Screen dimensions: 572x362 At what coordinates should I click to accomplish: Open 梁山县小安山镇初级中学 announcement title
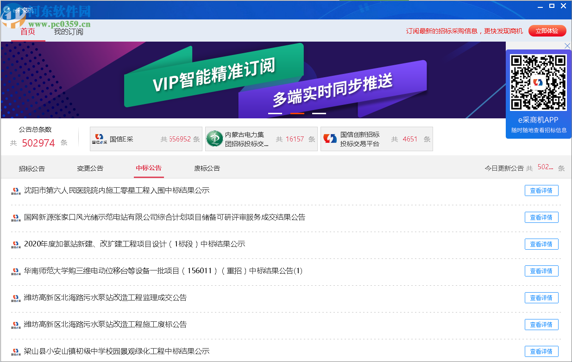point(117,351)
